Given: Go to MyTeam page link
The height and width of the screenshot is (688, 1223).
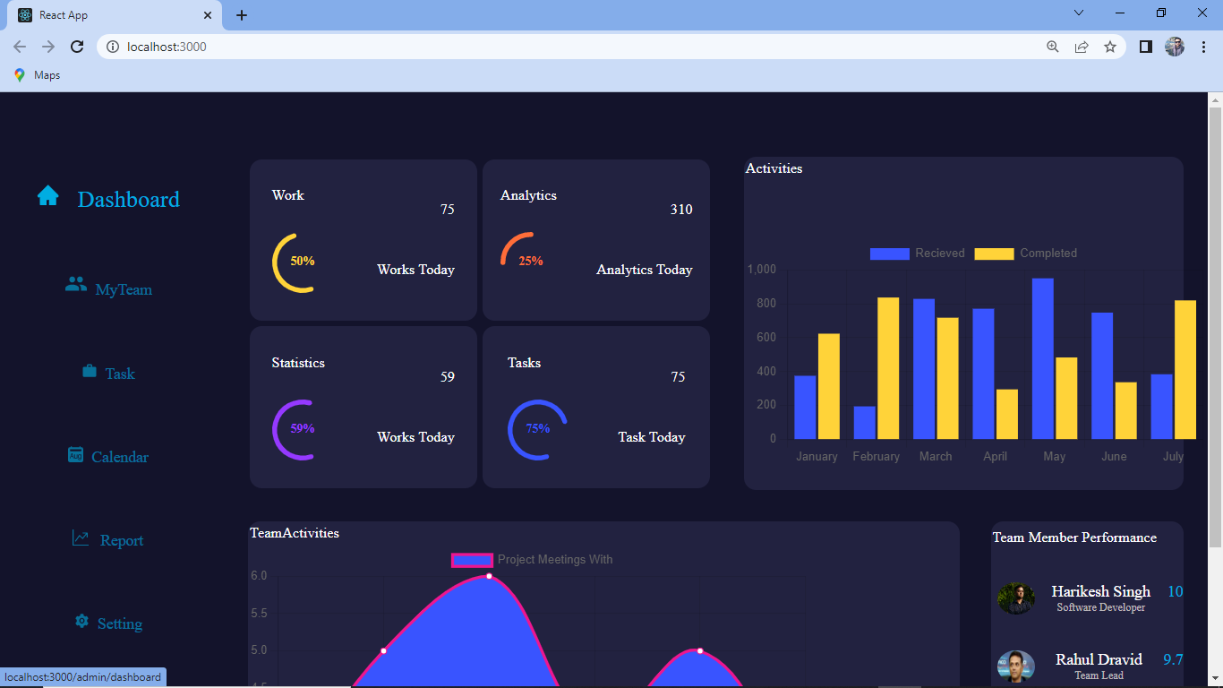Looking at the screenshot, I should pos(124,289).
